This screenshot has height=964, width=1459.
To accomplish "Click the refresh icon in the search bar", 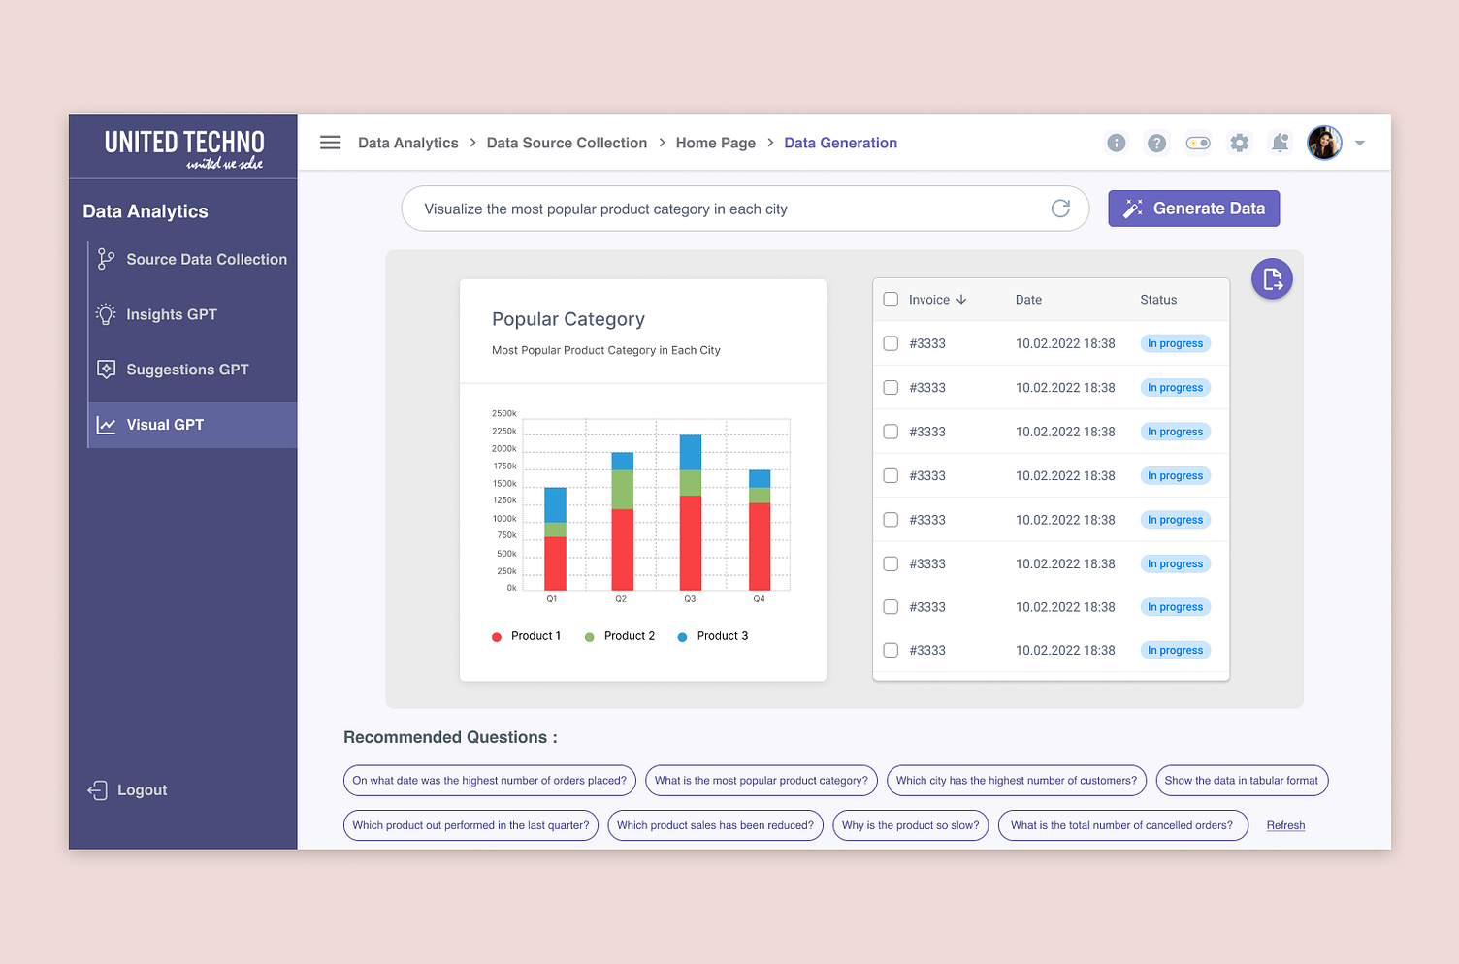I will (1060, 208).
